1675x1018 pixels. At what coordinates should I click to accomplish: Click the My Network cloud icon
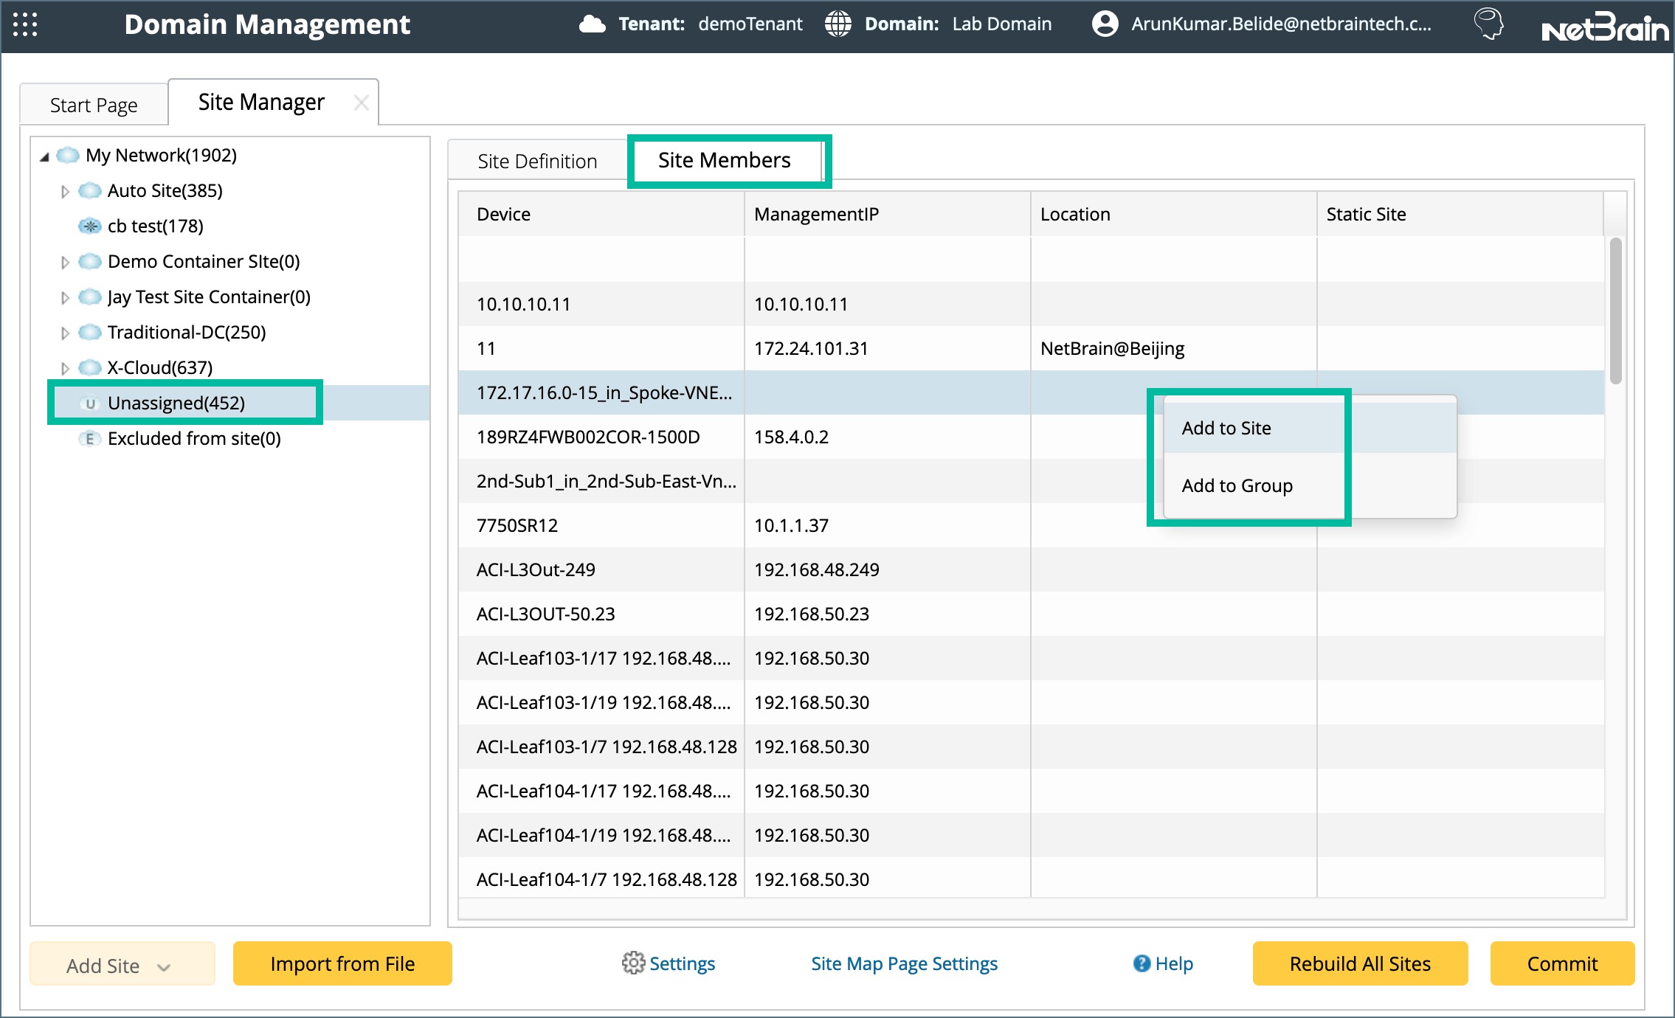[x=68, y=155]
